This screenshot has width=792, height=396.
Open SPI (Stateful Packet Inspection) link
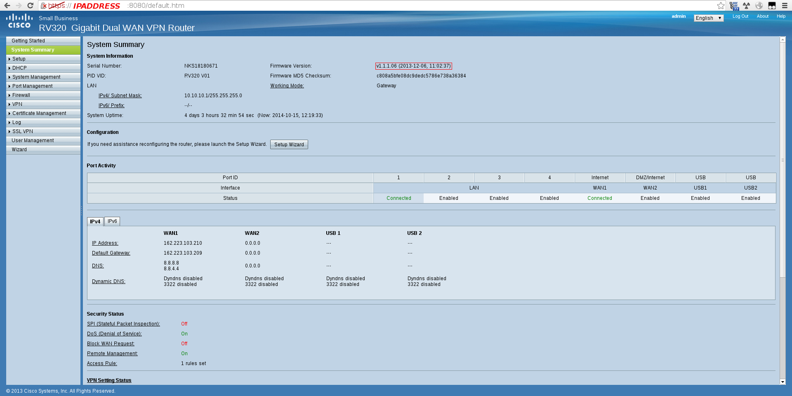123,324
